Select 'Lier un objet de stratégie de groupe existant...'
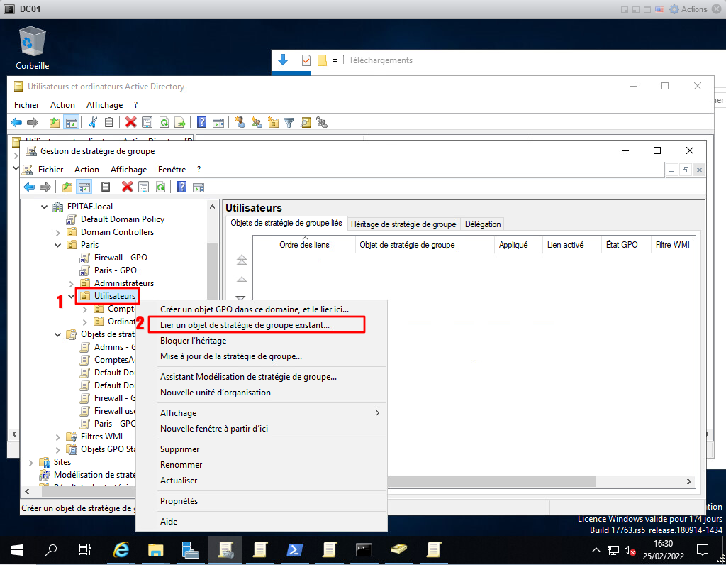The image size is (726, 565). point(245,325)
